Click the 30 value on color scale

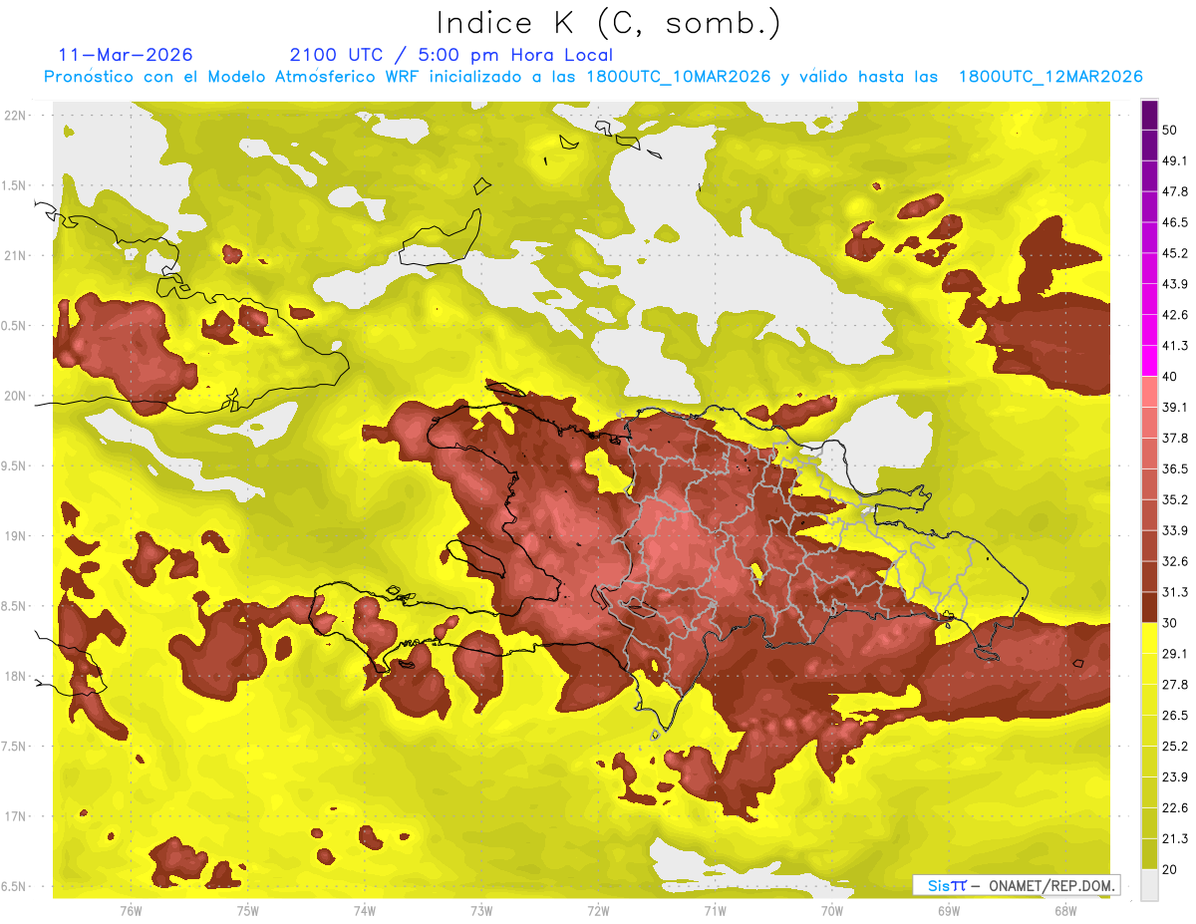[1170, 623]
